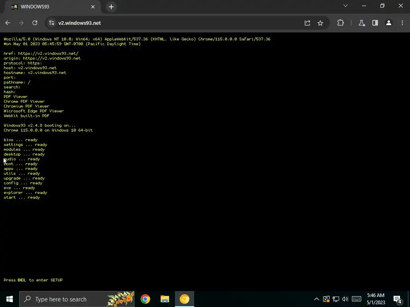The height and width of the screenshot is (307, 410).
Task: Toggle the browser side panel
Action: [x=375, y=23]
